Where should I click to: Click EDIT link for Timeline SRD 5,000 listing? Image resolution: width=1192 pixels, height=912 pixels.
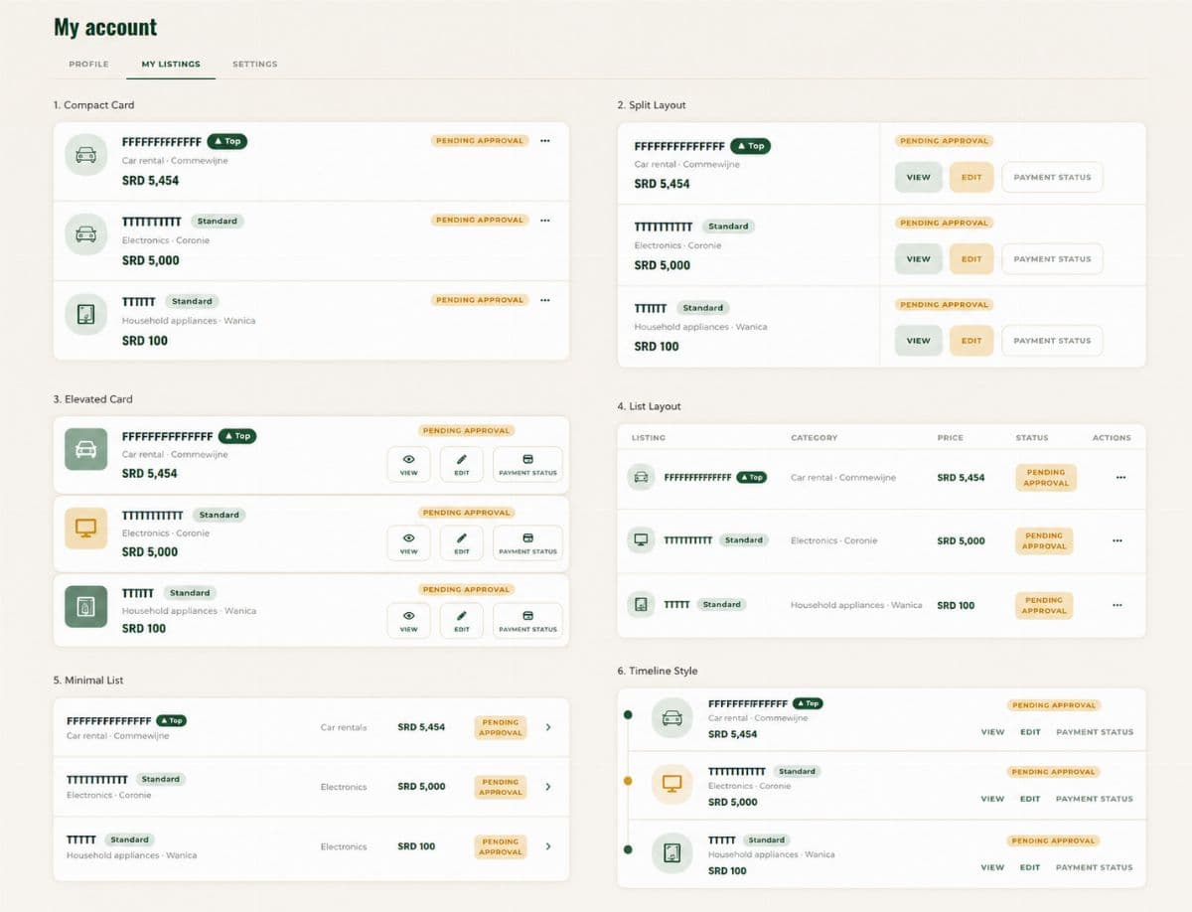click(1030, 799)
